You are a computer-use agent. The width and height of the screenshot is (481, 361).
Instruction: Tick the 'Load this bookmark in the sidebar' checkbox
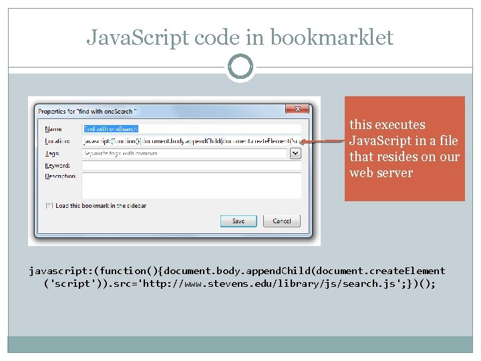(x=49, y=205)
